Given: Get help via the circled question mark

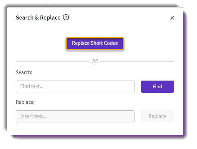Looking at the screenshot, I should [66, 17].
